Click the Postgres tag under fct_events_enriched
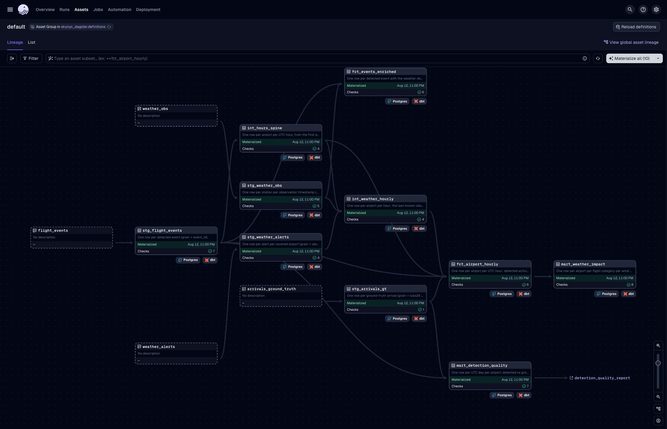667x429 pixels. point(397,101)
